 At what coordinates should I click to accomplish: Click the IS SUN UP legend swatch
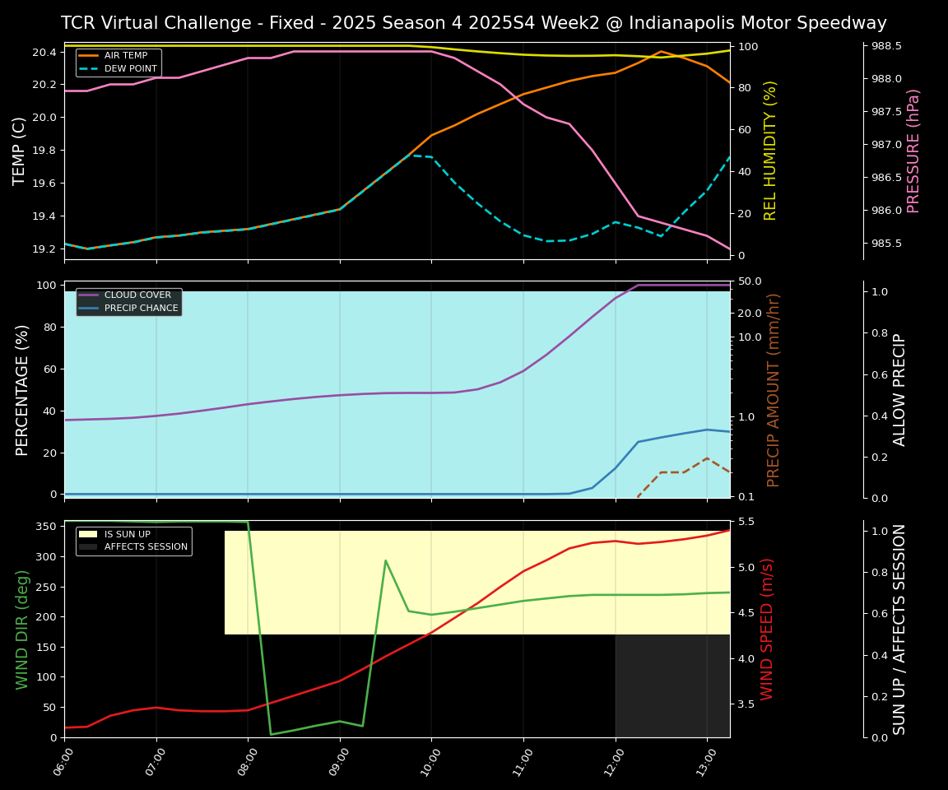[88, 534]
